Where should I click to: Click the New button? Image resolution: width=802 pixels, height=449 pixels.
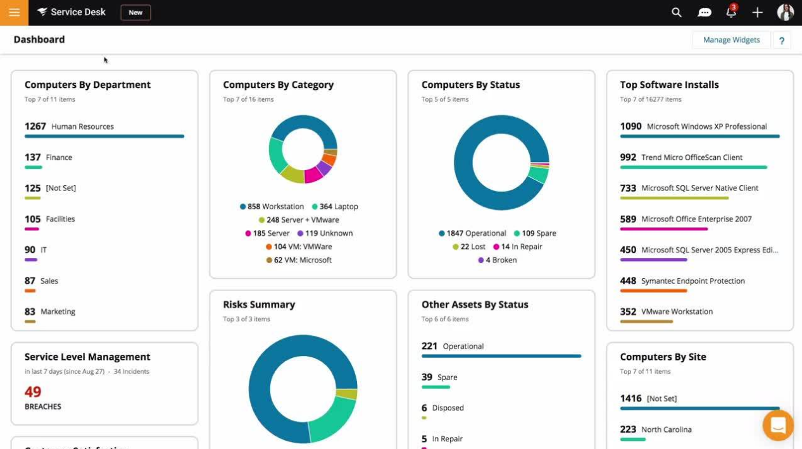135,13
